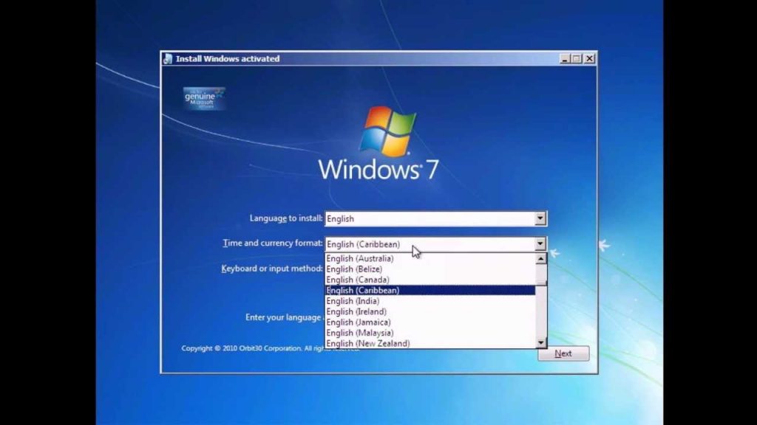Click the Windows 7 flag logo
Viewport: 757px width, 425px height.
pyautogui.click(x=387, y=131)
